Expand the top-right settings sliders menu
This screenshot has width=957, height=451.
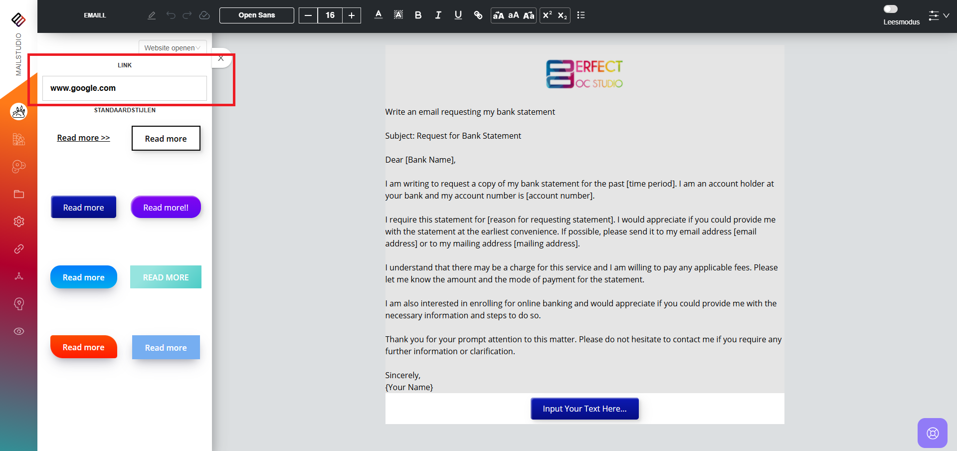(x=938, y=15)
